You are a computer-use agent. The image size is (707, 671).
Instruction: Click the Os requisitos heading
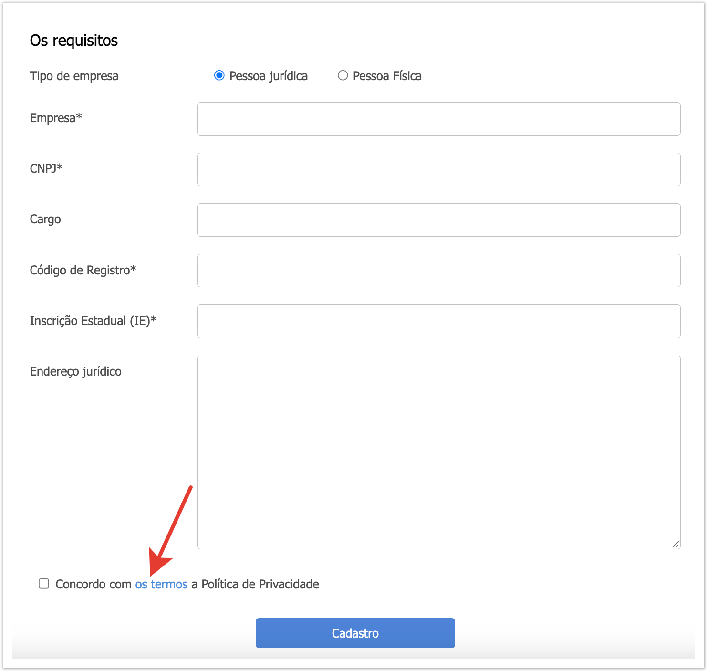click(74, 41)
